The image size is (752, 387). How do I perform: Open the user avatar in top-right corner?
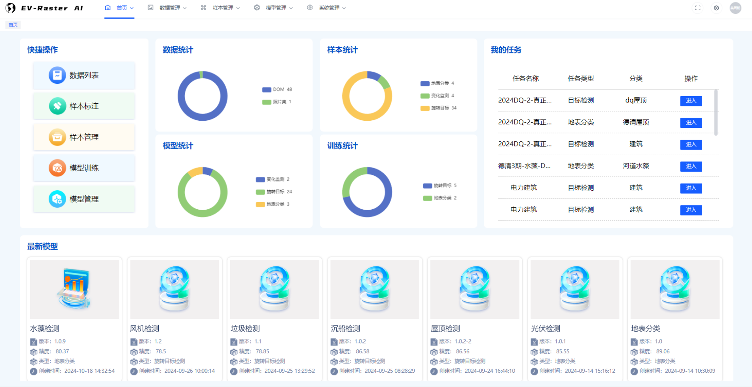[735, 8]
